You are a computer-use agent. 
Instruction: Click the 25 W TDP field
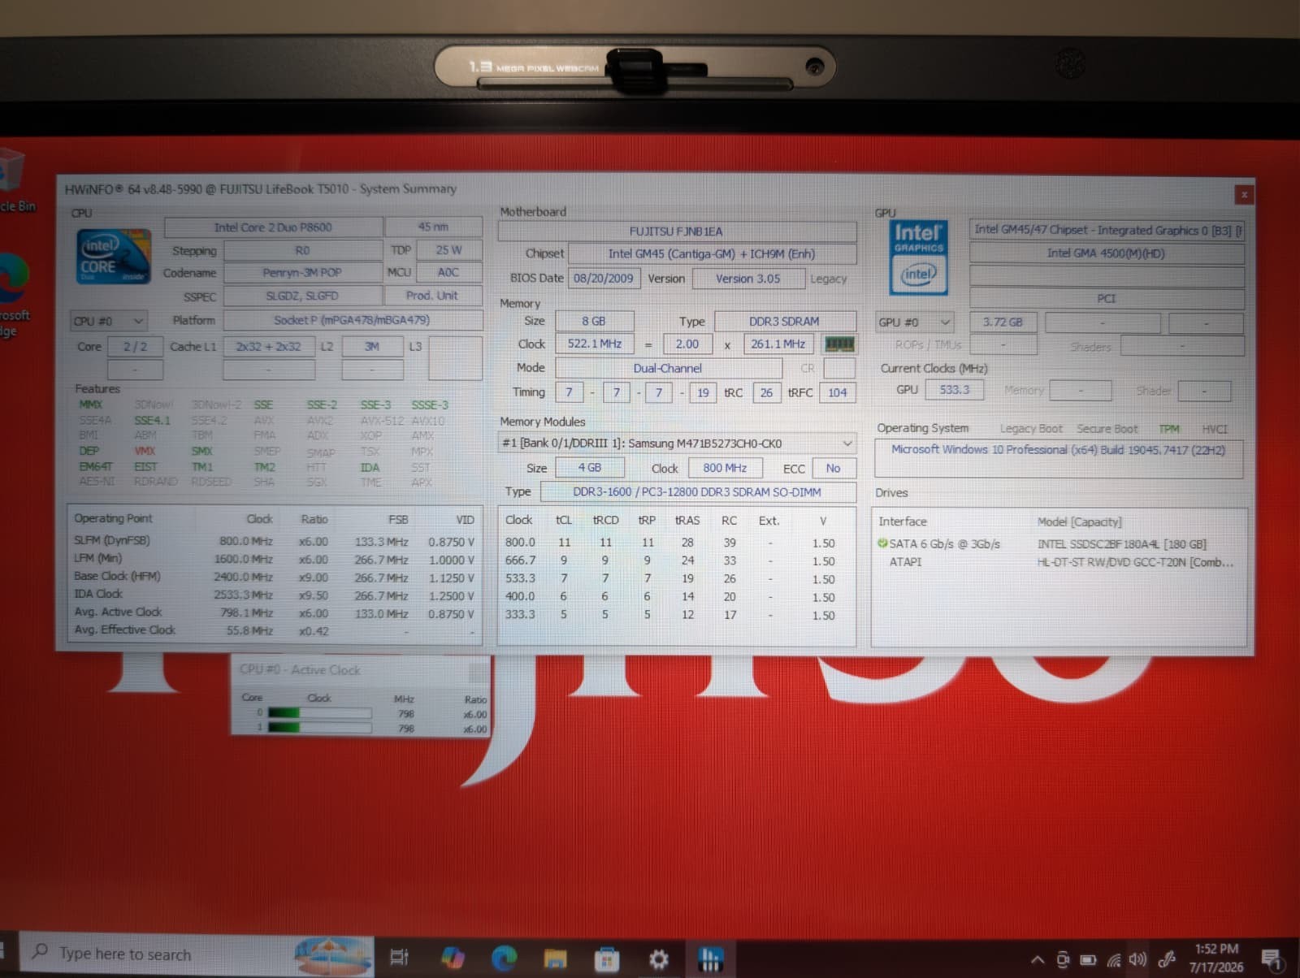point(448,250)
